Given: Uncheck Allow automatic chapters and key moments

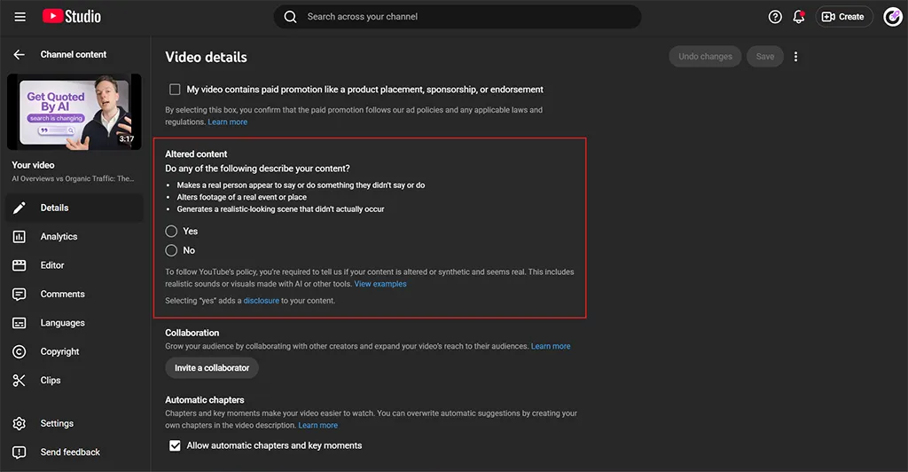Looking at the screenshot, I should tap(175, 445).
